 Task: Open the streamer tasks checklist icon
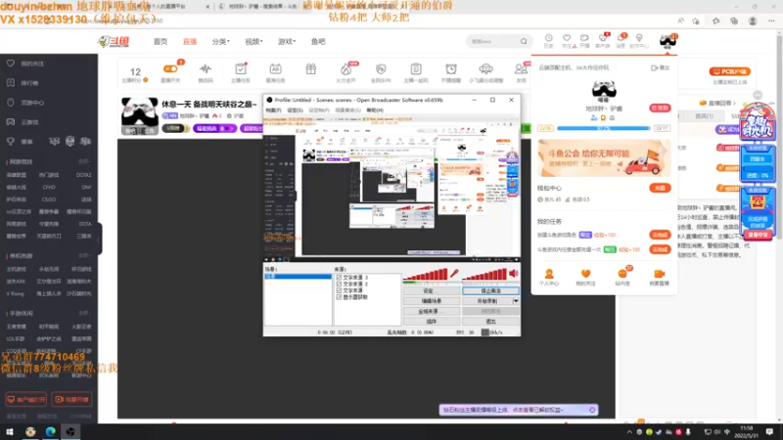coord(240,68)
